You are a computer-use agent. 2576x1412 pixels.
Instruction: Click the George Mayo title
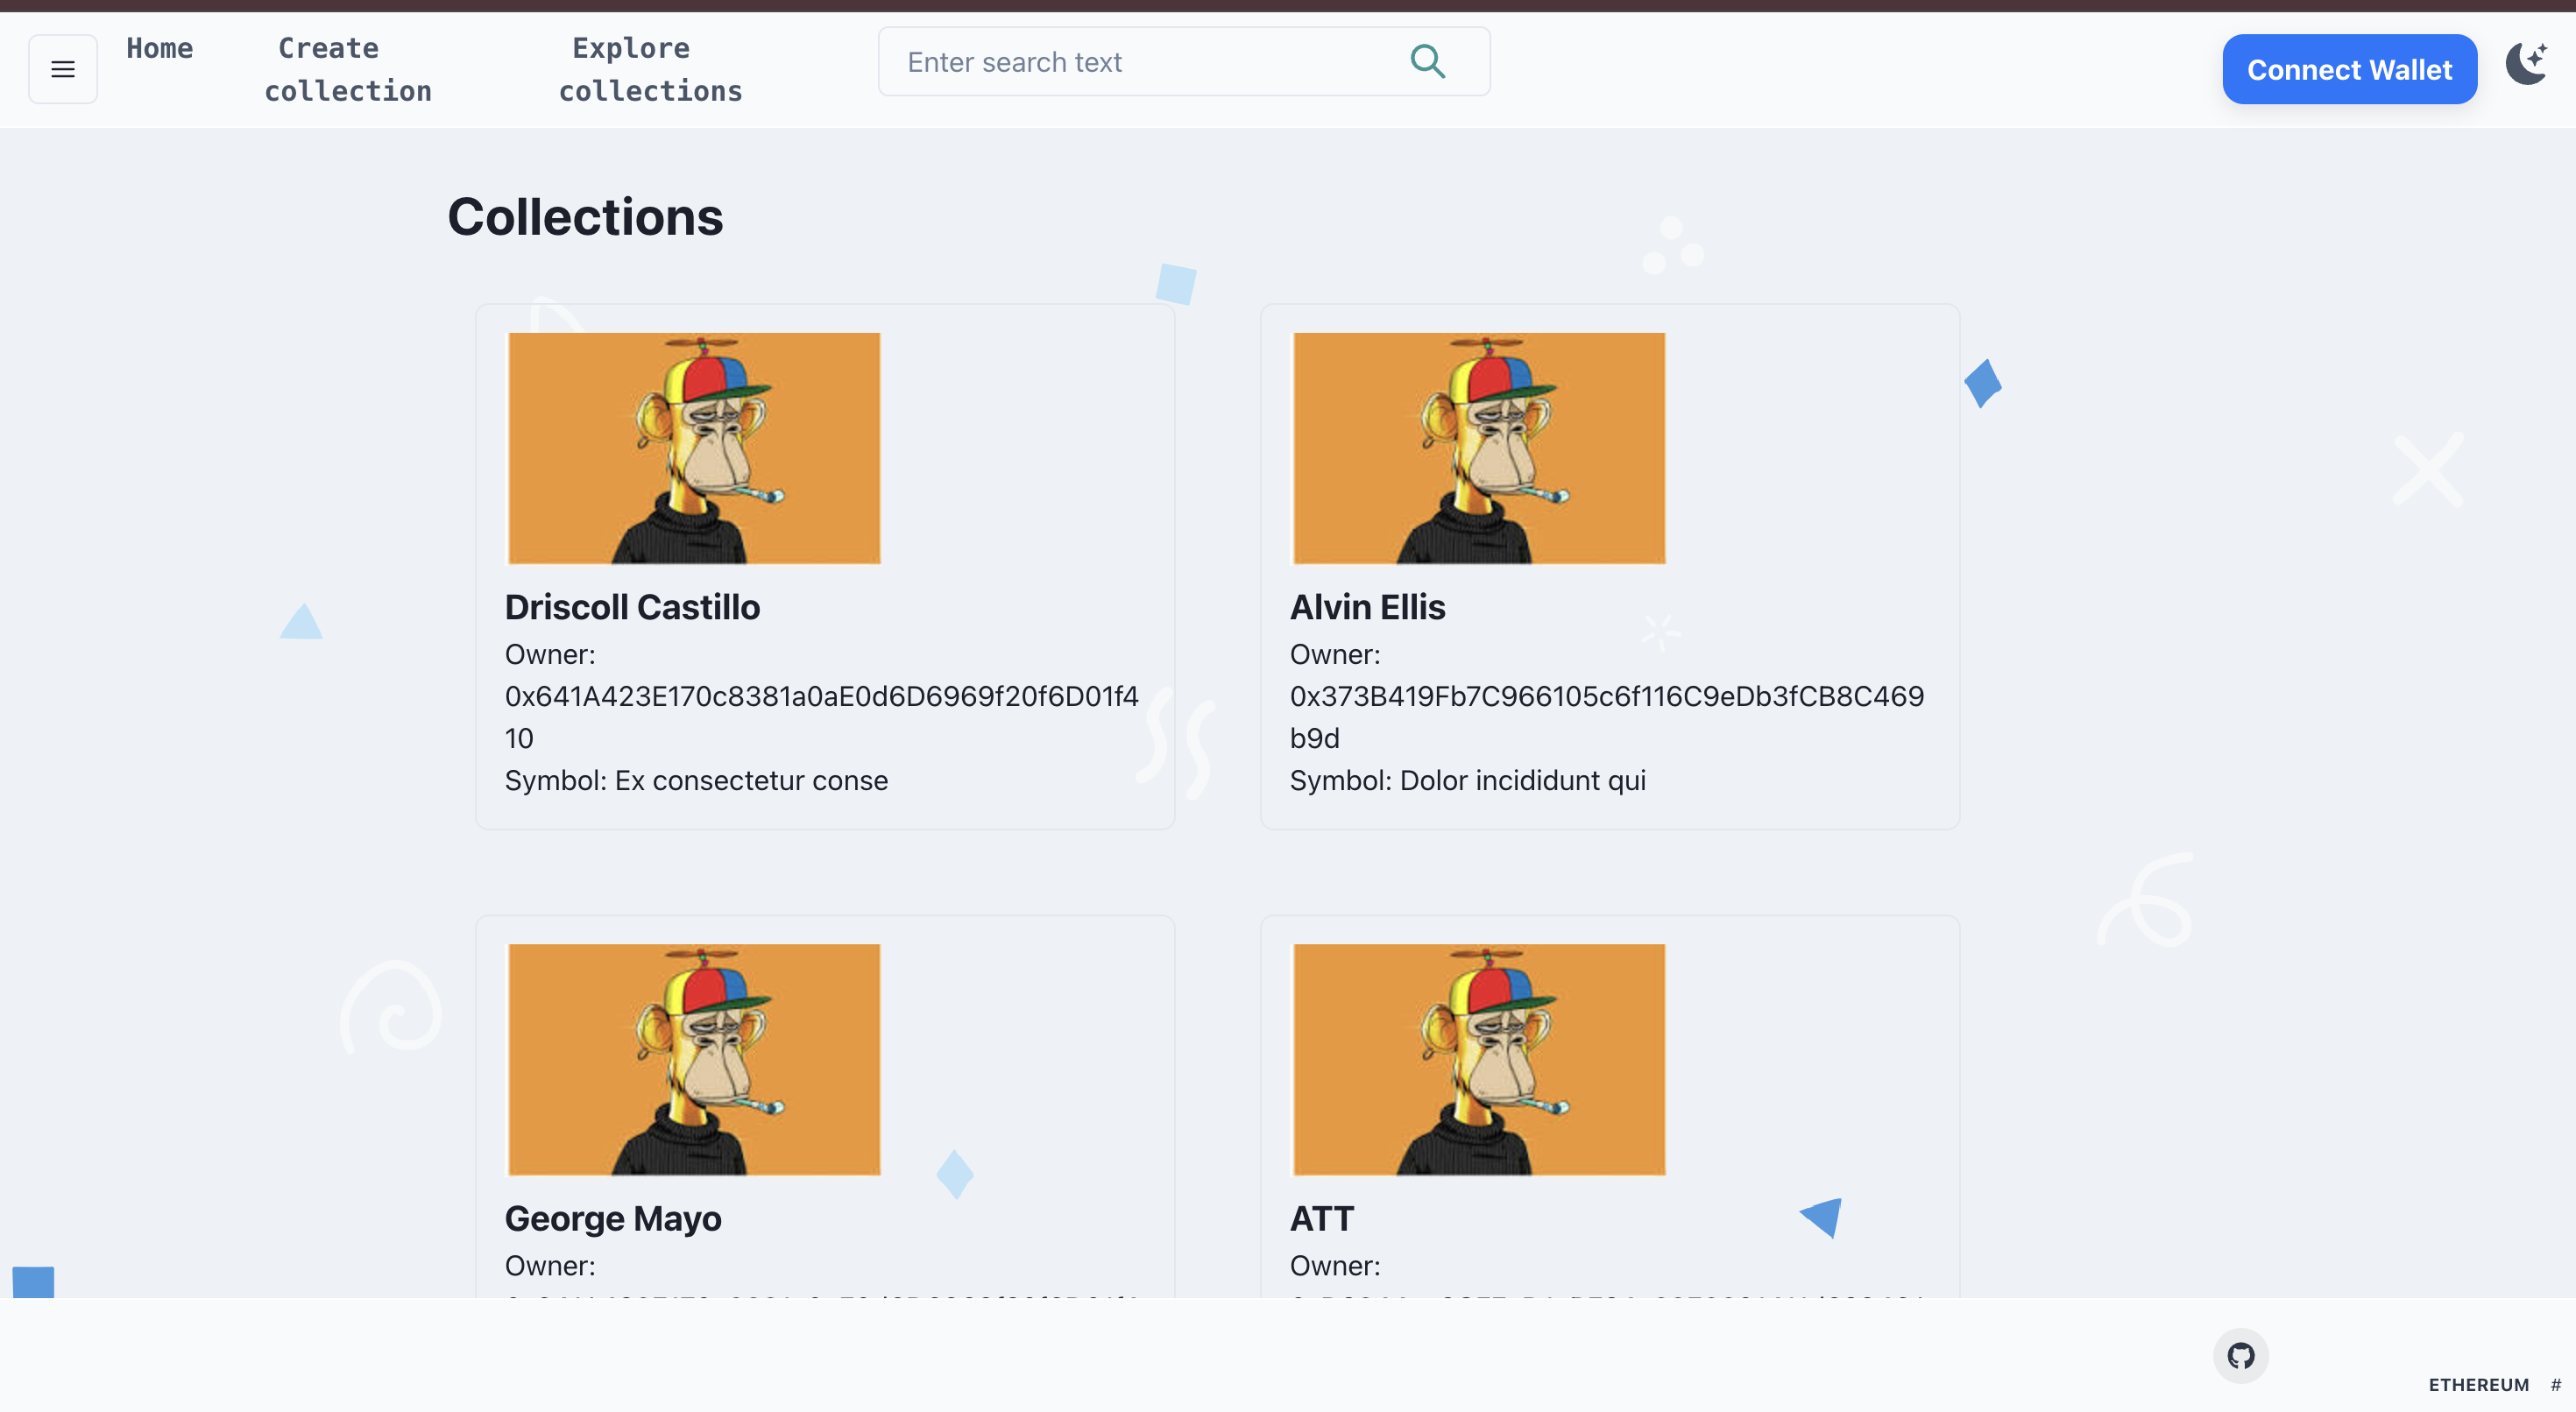click(613, 1218)
